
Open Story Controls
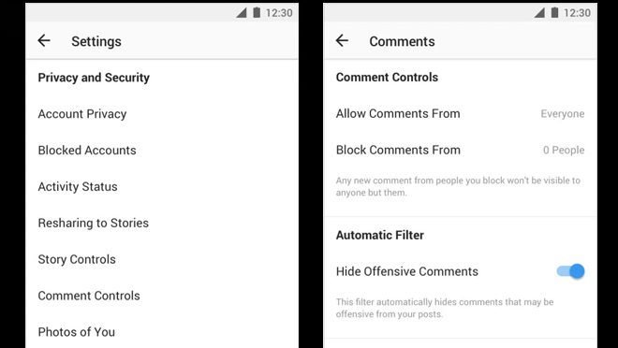[x=162, y=259]
